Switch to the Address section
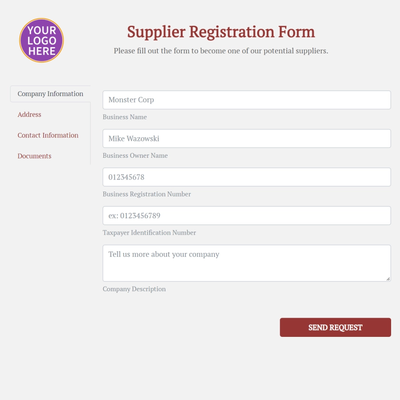This screenshot has height=400, width=400. click(x=29, y=114)
